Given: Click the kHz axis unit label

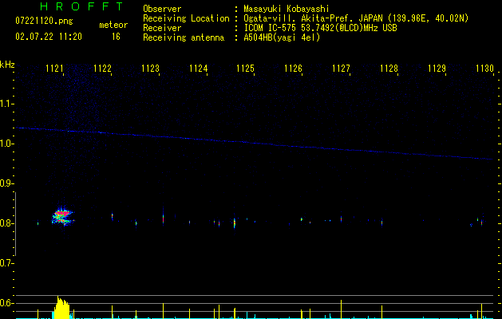Looking at the screenshot, I should (x=7, y=65).
